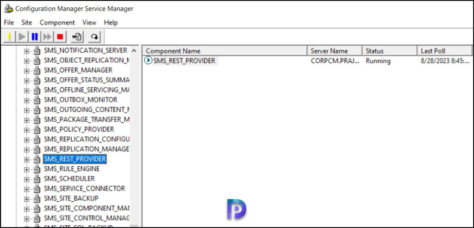Open the Site menu
The image size is (474, 228).
[x=26, y=23]
